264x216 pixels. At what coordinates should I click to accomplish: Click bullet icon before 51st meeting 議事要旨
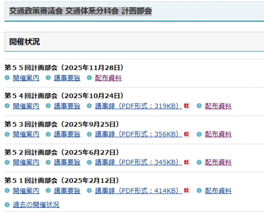[48, 191]
